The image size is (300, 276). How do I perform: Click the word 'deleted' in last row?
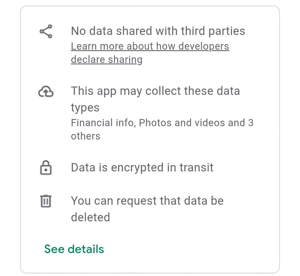tap(91, 217)
